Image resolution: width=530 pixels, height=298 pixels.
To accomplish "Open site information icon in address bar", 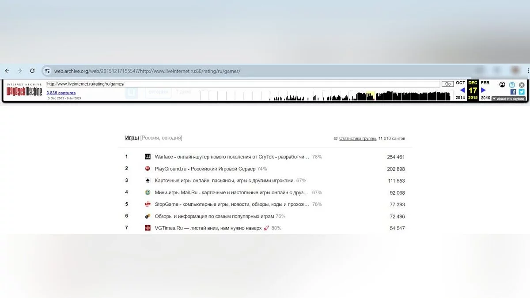I will (47, 71).
